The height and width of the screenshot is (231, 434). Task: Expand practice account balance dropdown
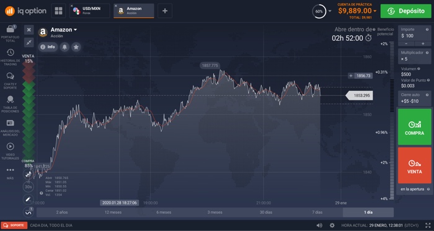click(375, 11)
